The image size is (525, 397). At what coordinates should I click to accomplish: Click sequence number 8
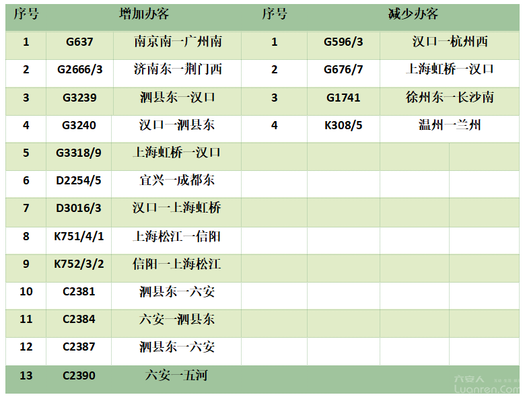(x=26, y=237)
